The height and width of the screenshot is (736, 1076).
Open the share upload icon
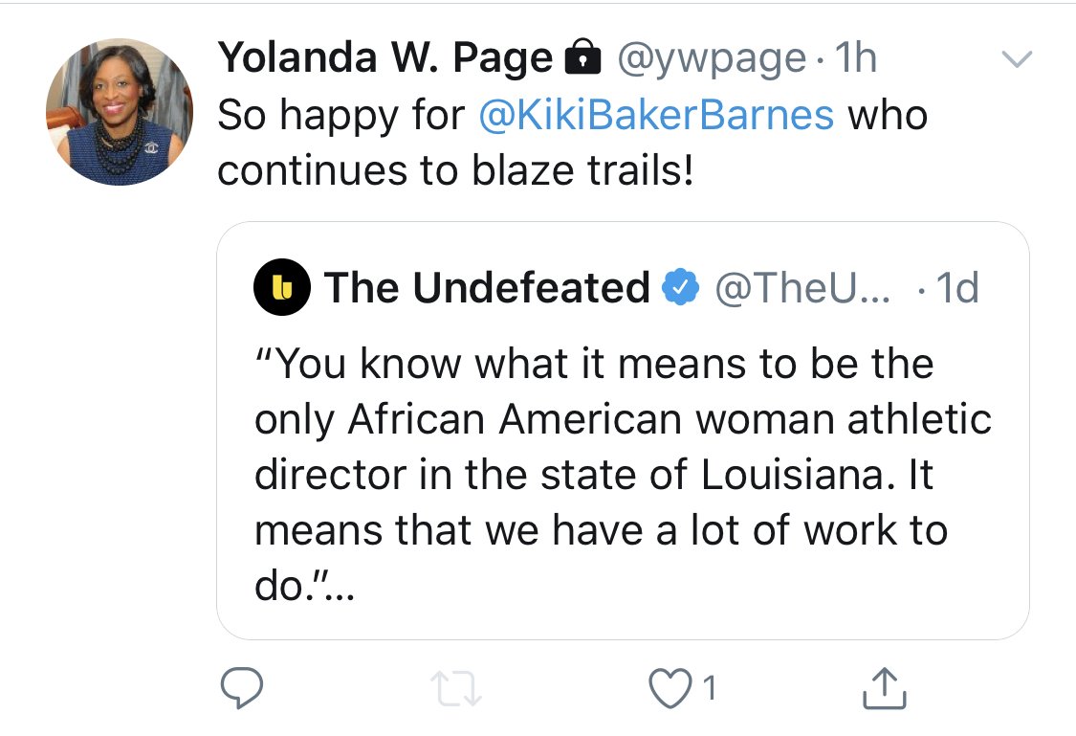(x=884, y=687)
